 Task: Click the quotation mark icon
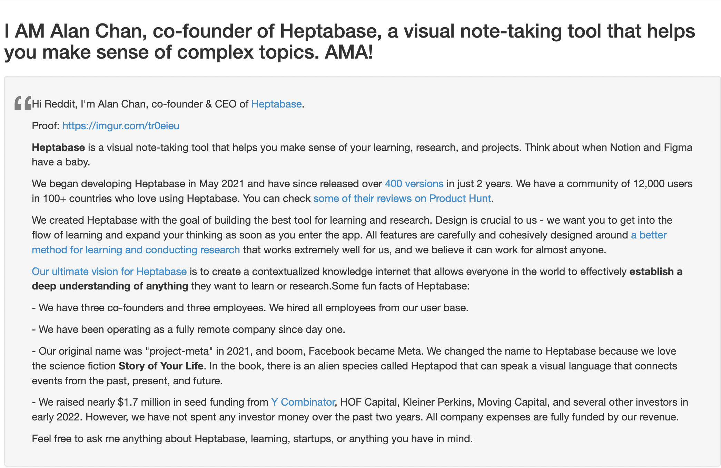(x=23, y=103)
